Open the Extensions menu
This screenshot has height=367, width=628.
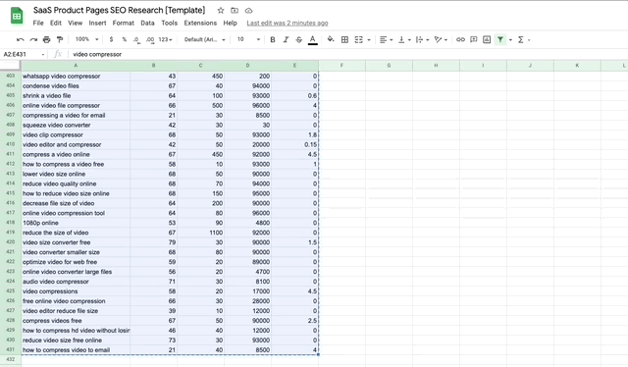click(200, 23)
